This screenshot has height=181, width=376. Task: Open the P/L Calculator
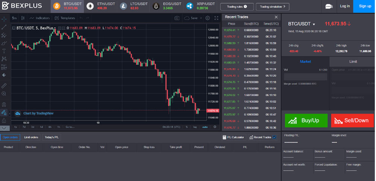(233, 137)
